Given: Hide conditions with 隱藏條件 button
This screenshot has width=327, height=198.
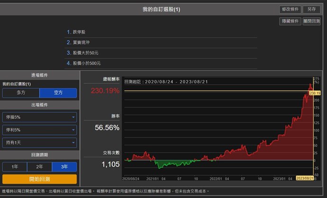Looking at the screenshot, I should [291, 21].
